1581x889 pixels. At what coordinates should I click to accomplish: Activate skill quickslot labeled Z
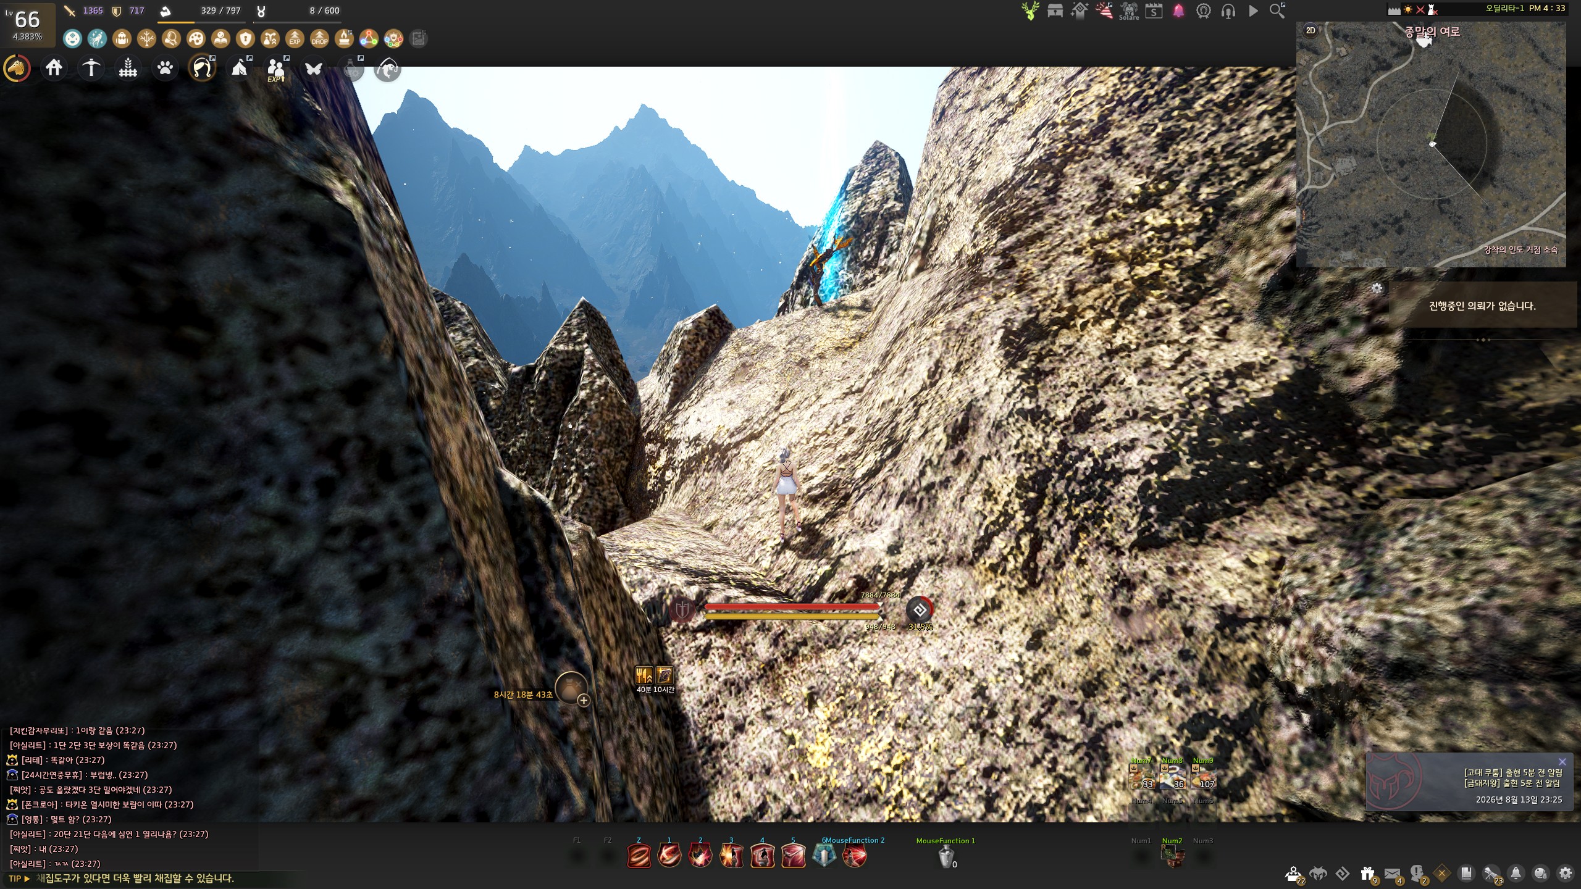639,856
